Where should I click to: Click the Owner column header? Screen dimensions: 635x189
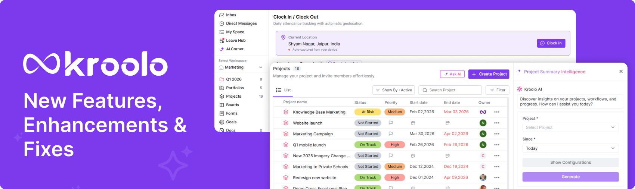484,103
